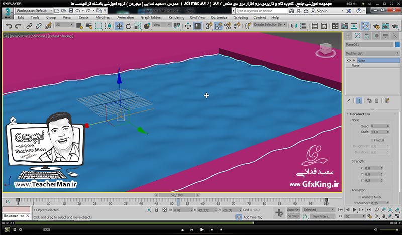Expand the Create Selection Set dropdown
Viewport: 402px width, 235px height.
(270, 24)
